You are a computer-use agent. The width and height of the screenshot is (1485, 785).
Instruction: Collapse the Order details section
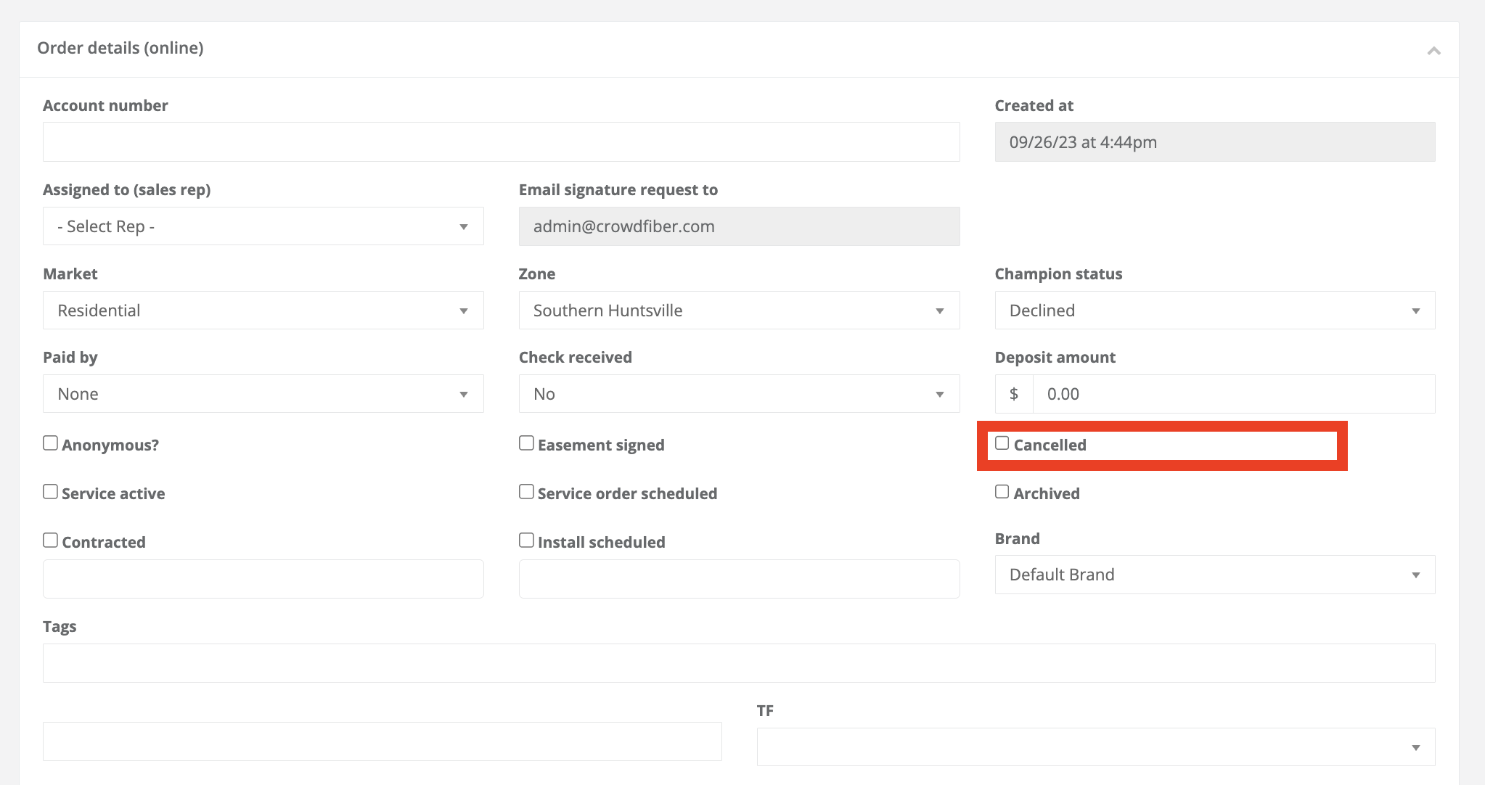pyautogui.click(x=1435, y=51)
